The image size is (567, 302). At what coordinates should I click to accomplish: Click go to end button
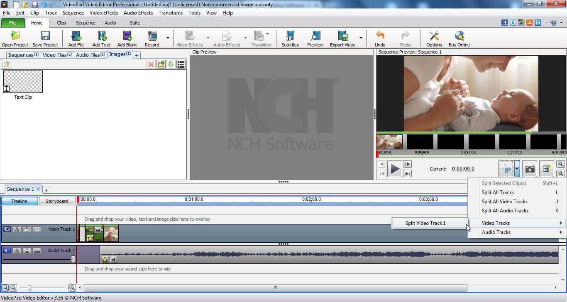pyautogui.click(x=408, y=173)
